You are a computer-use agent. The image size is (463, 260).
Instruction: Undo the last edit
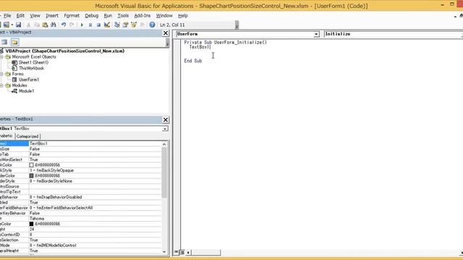[x=64, y=25]
